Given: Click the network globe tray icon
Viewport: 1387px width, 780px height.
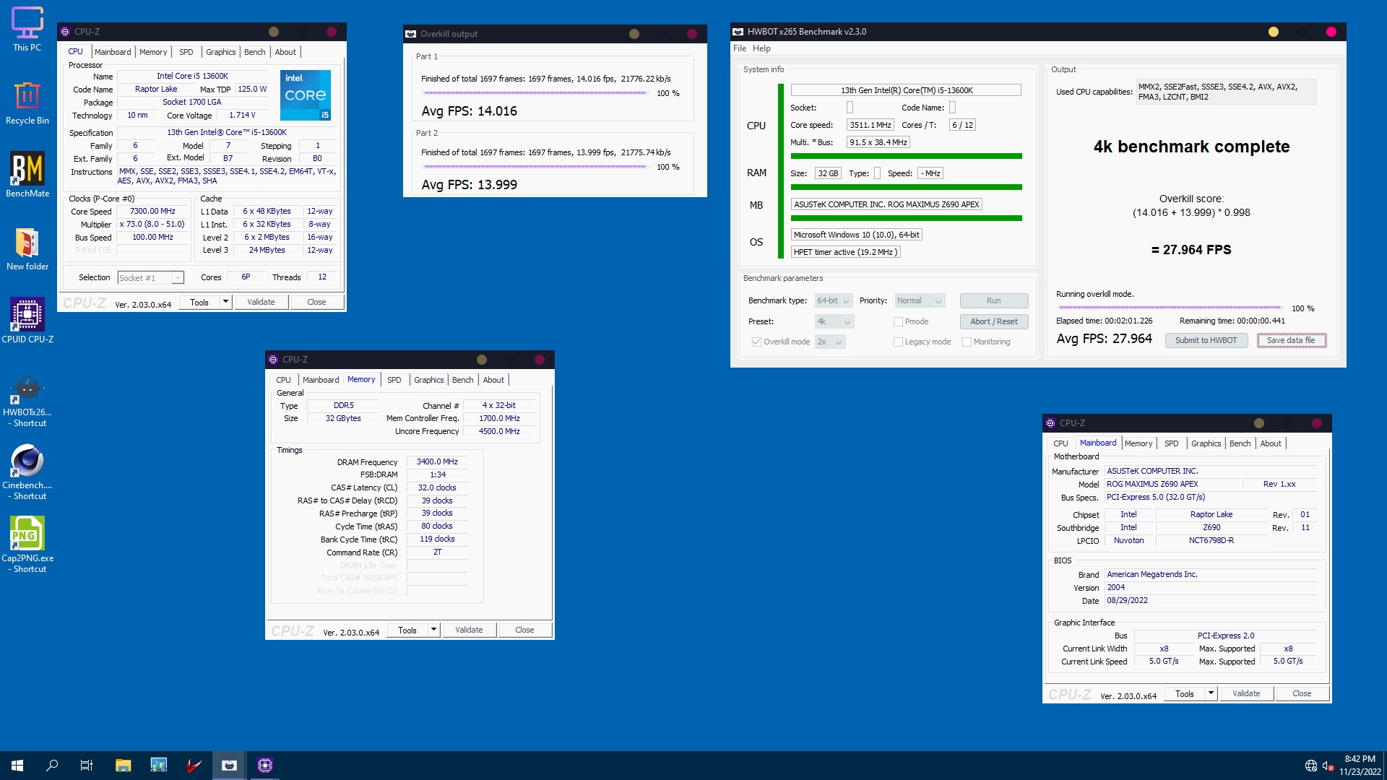Looking at the screenshot, I should pyautogui.click(x=1310, y=766).
